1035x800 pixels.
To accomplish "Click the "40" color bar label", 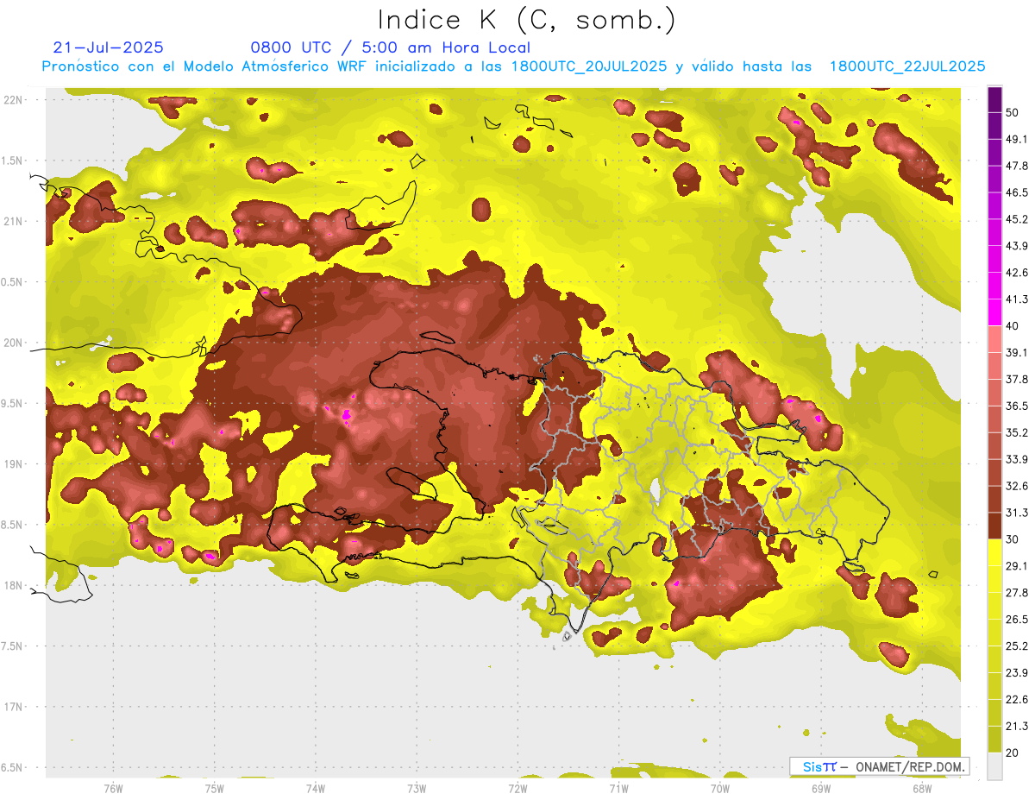I will point(1013,326).
